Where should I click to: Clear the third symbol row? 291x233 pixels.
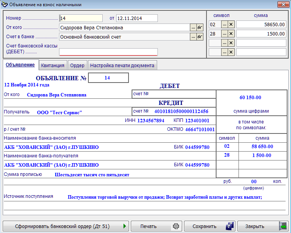[x=231, y=43]
